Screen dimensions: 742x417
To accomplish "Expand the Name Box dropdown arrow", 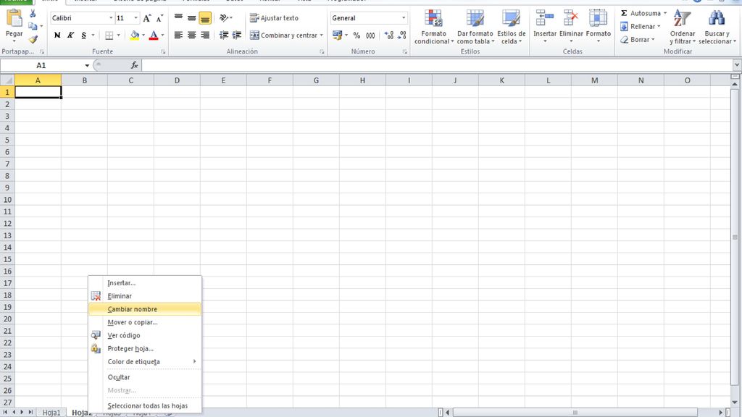I will [87, 65].
